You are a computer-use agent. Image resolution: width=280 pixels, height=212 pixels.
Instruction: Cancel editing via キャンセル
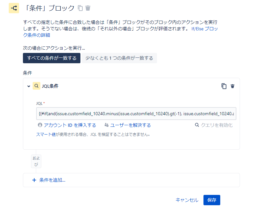pos(187,200)
